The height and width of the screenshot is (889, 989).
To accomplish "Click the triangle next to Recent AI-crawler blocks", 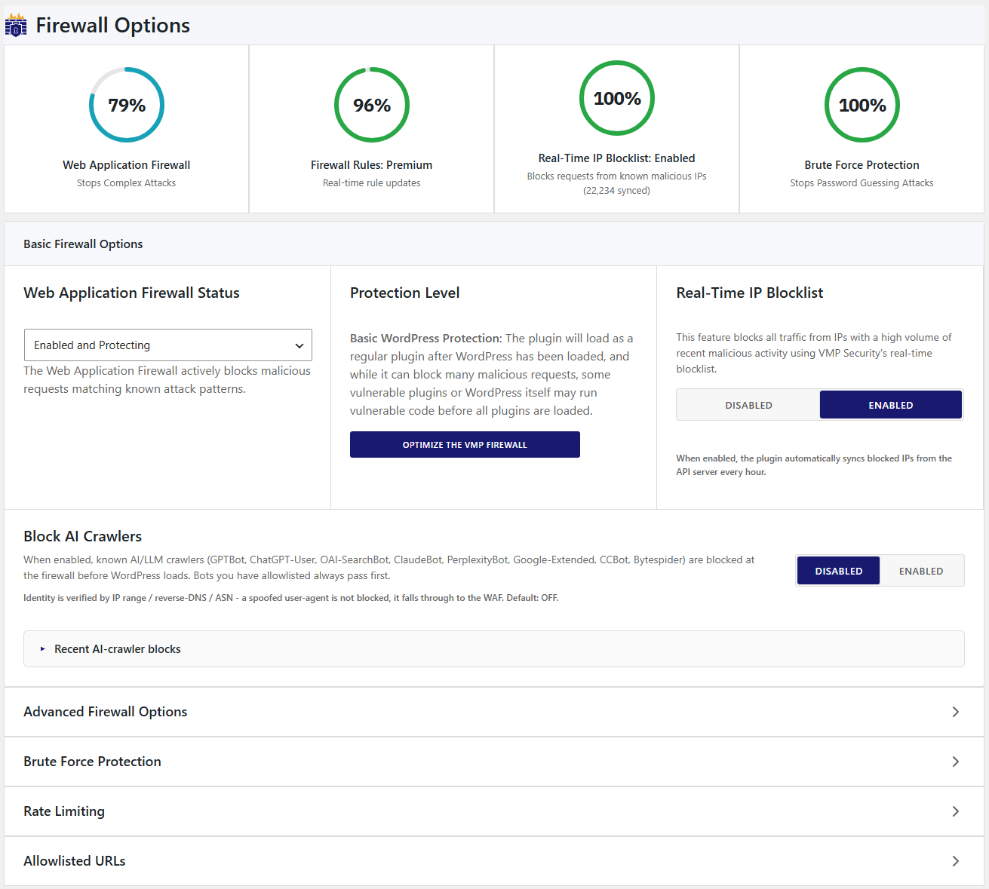I will click(x=43, y=649).
